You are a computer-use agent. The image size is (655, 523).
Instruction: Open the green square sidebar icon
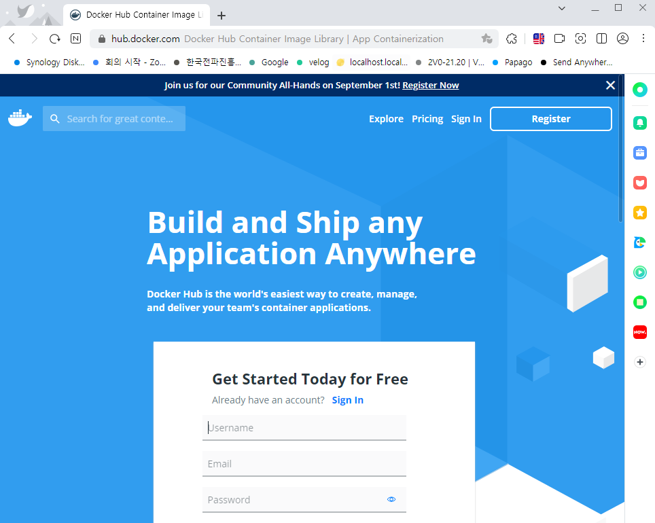pos(639,302)
